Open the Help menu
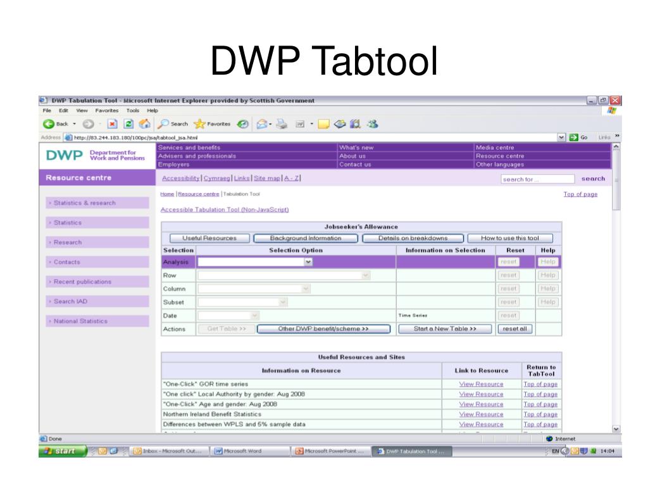The image size is (648, 486). 153,111
